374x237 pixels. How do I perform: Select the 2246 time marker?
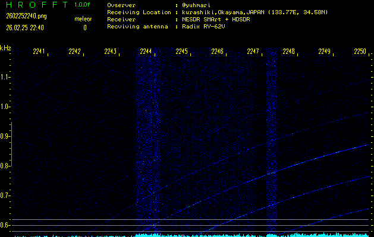[218, 52]
